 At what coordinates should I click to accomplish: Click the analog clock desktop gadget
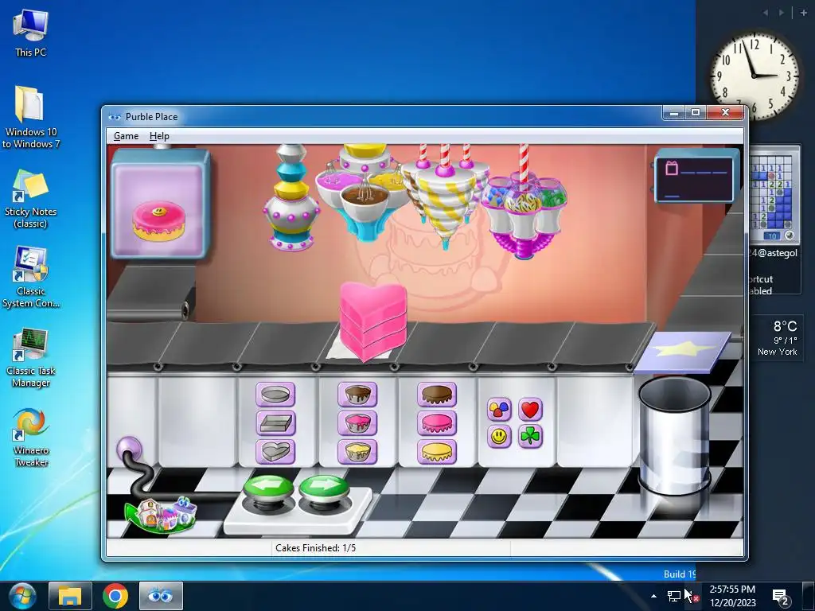[755, 76]
